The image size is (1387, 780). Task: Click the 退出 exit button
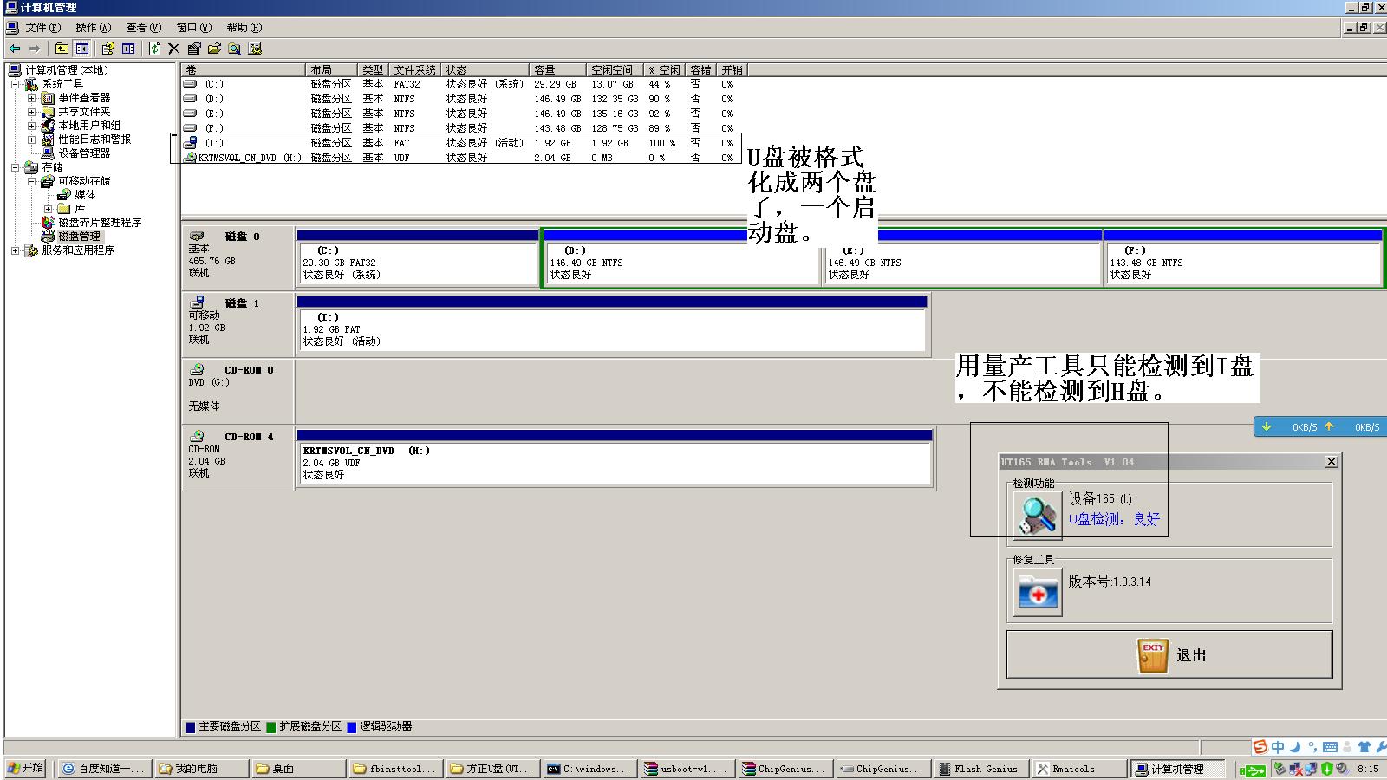[x=1169, y=655]
